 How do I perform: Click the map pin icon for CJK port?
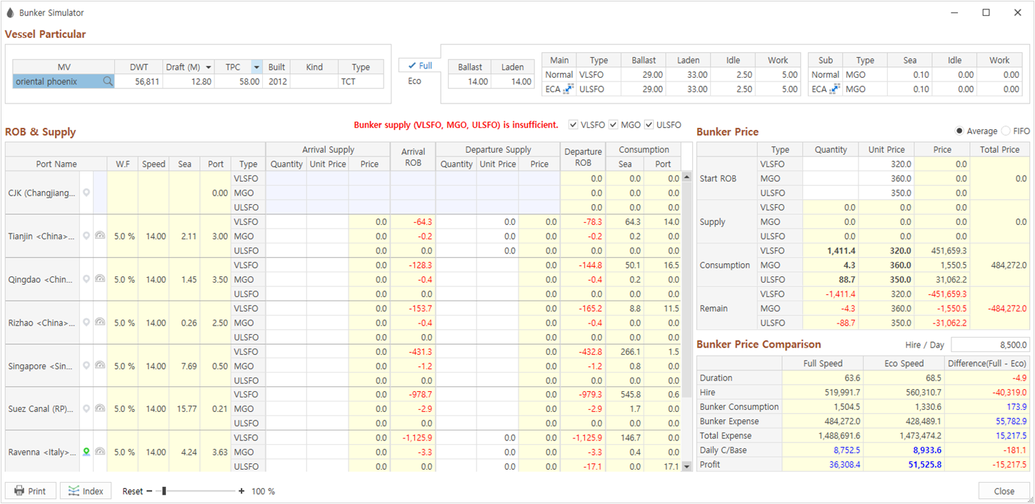pyautogui.click(x=86, y=193)
